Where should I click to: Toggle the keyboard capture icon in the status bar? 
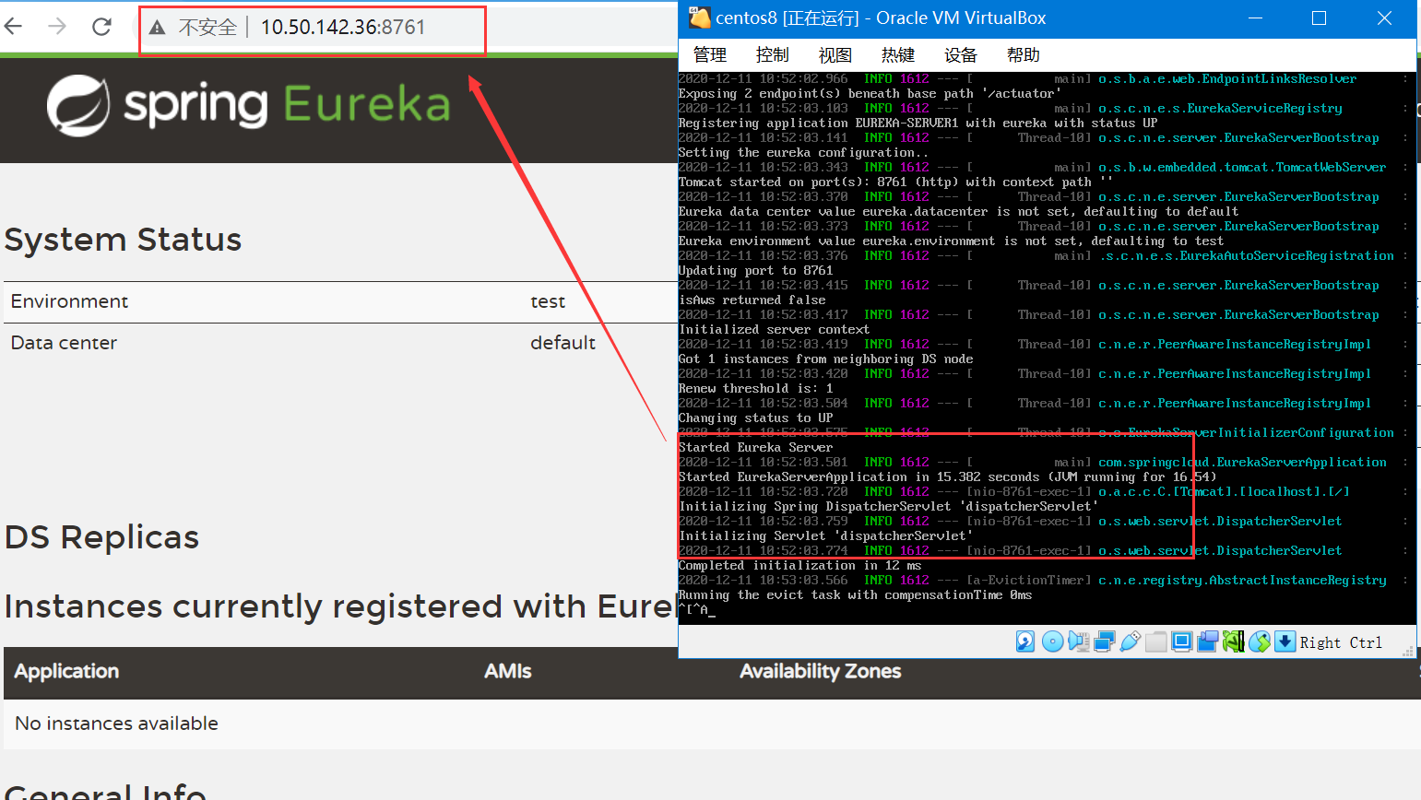(x=1285, y=641)
